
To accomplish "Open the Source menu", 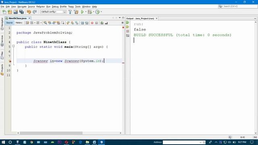I will [31, 7].
